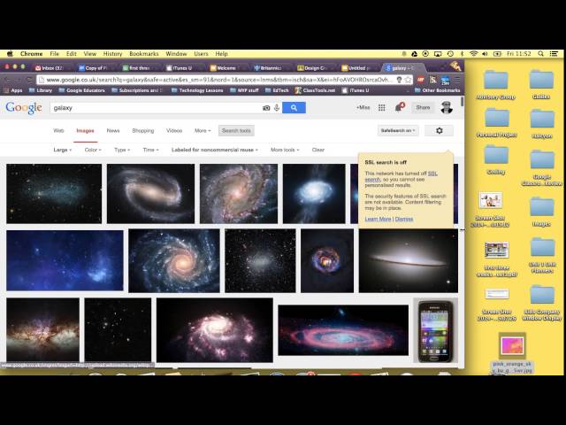Open the Other Bookmarks folder

click(x=437, y=90)
